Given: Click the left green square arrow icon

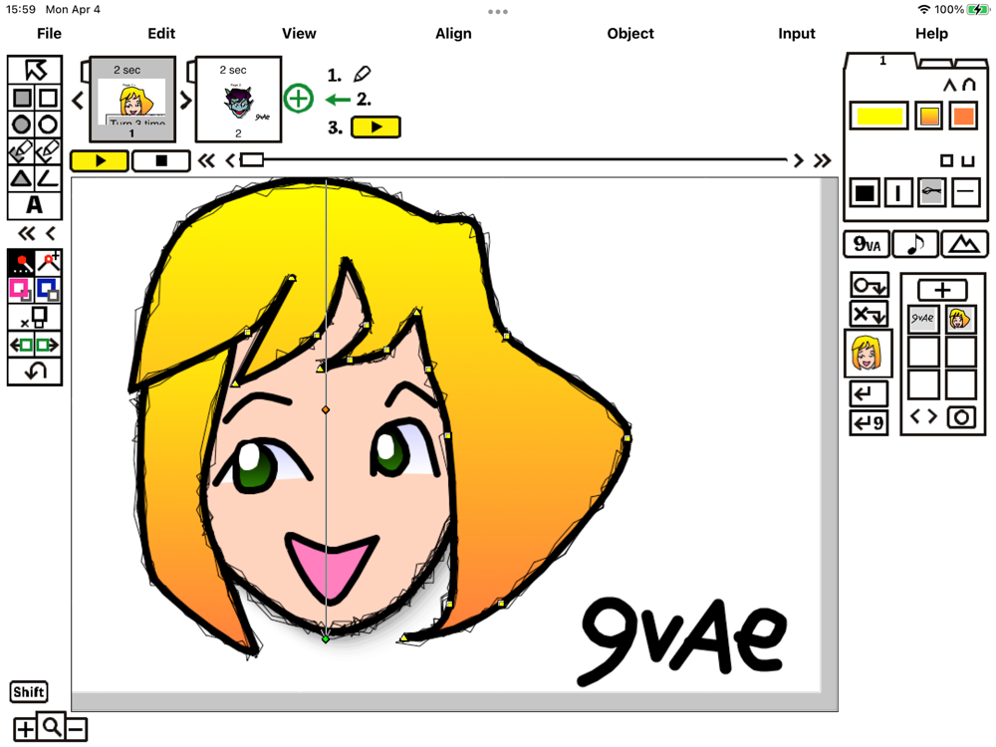Looking at the screenshot, I should point(22,345).
